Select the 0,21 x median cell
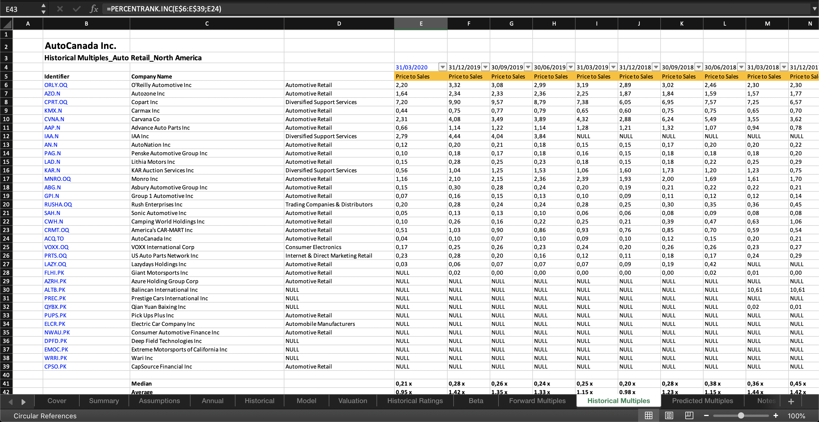 [421, 384]
